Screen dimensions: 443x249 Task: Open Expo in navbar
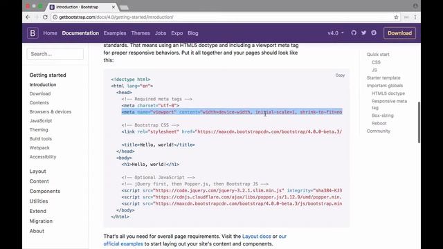tap(177, 33)
